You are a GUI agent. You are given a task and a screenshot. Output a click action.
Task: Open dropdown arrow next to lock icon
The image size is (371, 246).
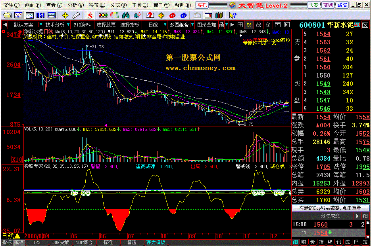coord(227,25)
